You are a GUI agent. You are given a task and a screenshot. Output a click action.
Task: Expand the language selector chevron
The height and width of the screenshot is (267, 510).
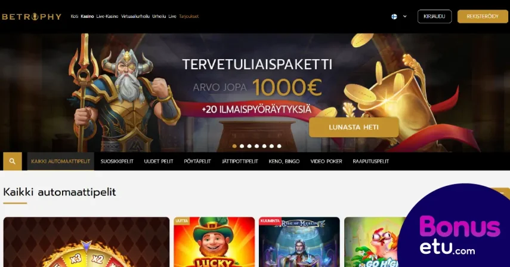(x=405, y=16)
